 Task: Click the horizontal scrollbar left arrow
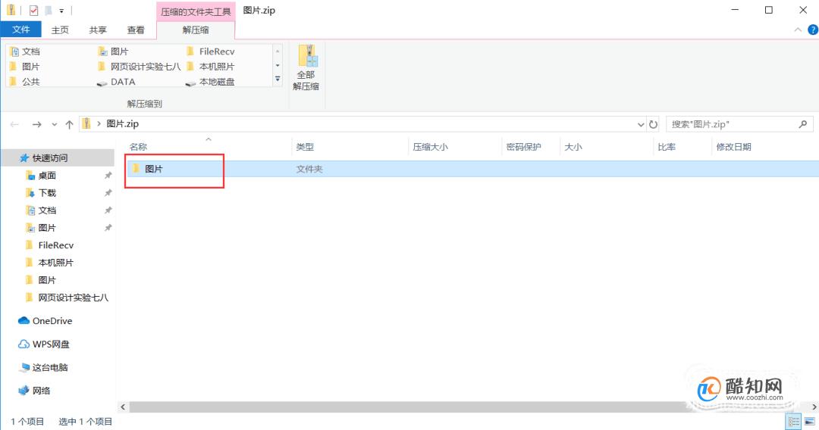click(x=124, y=407)
